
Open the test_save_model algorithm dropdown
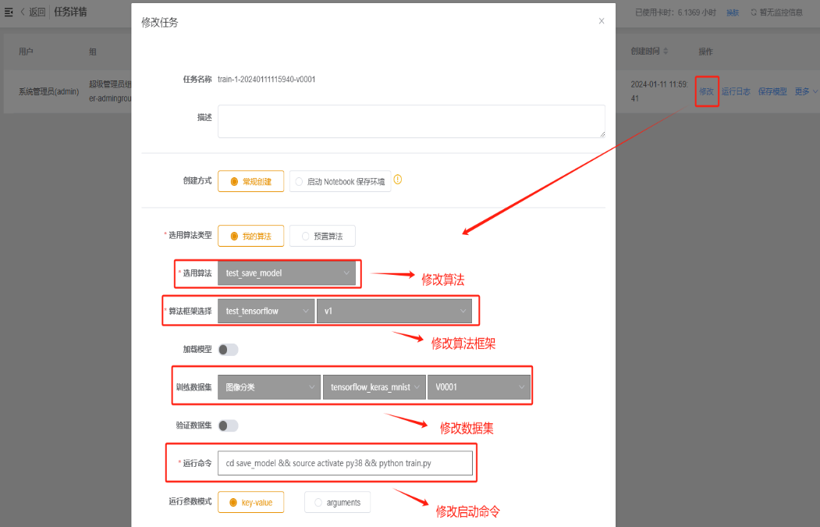(286, 273)
